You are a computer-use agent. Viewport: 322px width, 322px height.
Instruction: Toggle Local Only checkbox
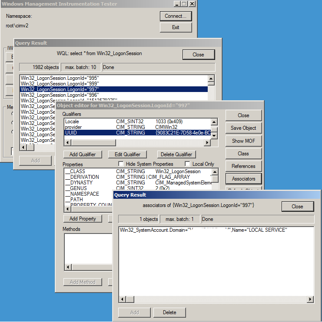coord(187,164)
